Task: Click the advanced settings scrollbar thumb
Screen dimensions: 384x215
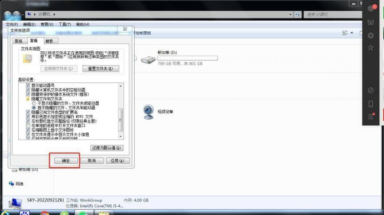Action: (121, 120)
